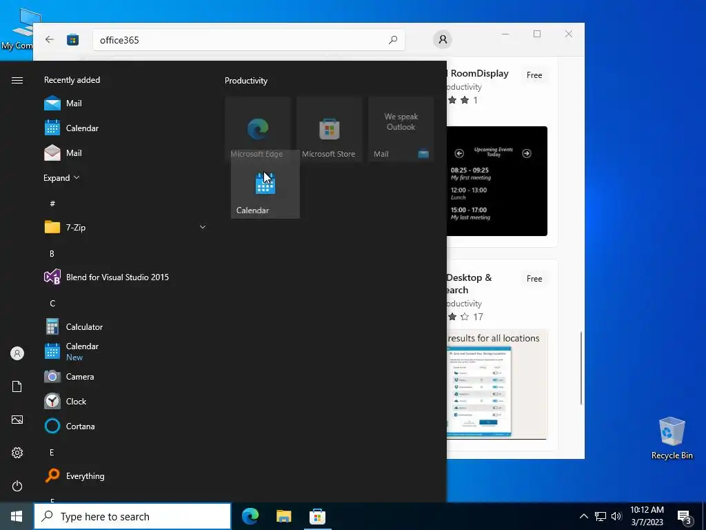The height and width of the screenshot is (530, 706).
Task: Click the RoomDisplay Free button
Action: (x=534, y=75)
